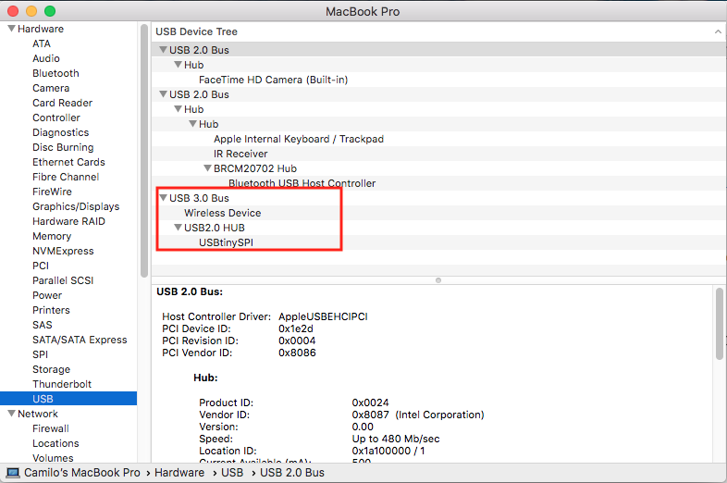Collapse the Hub above FaceTime HD Camera
This screenshot has width=727, height=483.
[178, 65]
